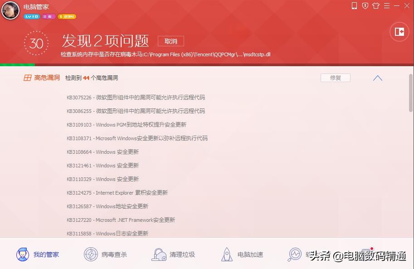Open the phone manager icon in title bar
Screen dimensions: 414x269
tap(354, 6)
